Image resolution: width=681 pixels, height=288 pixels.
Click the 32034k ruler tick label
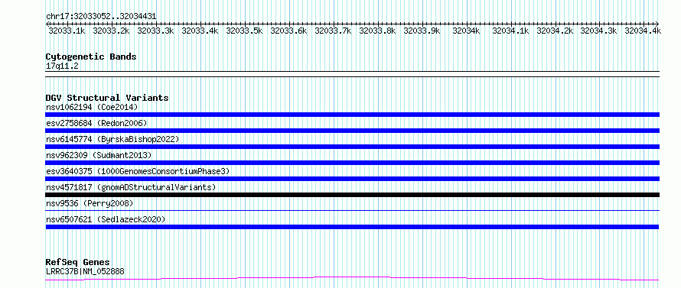tap(467, 31)
